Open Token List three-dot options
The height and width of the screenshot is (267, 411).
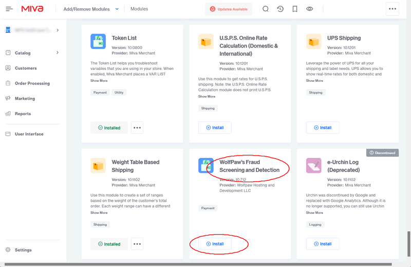[137, 128]
